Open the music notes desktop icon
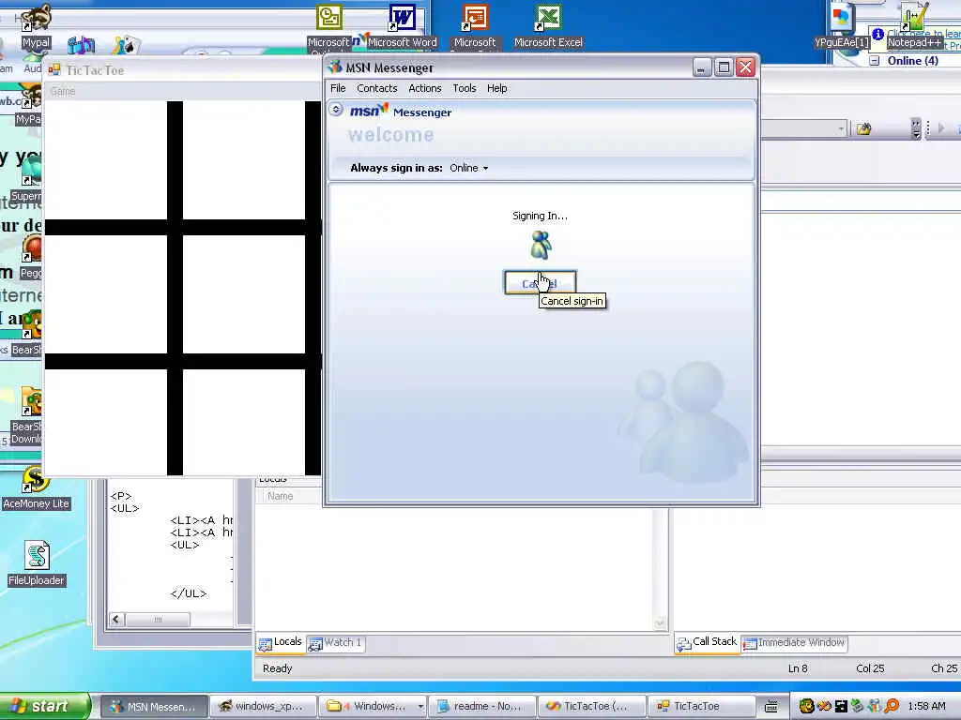Viewport: 961px width, 720px height. pos(81,45)
